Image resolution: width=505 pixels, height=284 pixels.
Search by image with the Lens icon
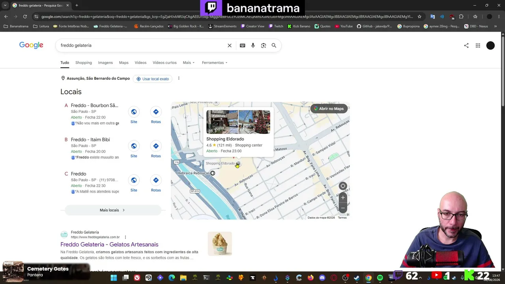[x=264, y=45]
